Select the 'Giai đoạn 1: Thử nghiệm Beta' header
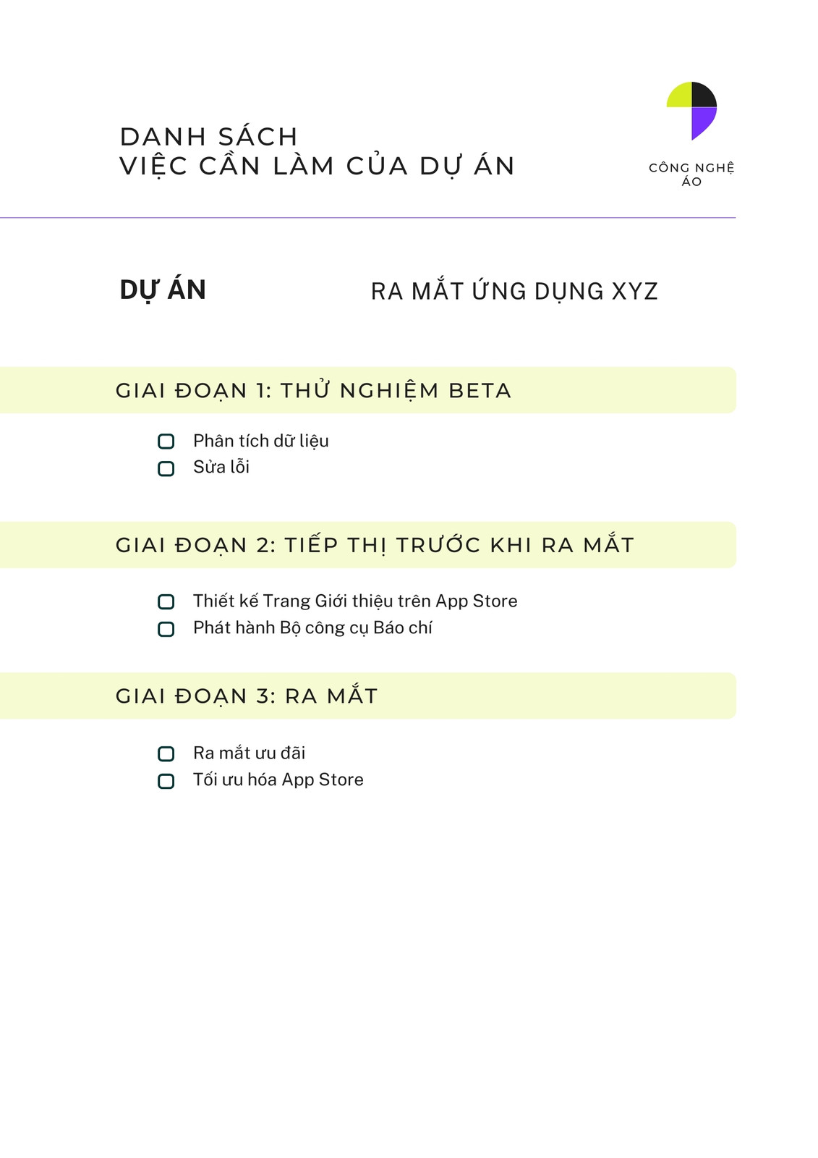Viewport: 818px width, 1158px height. (x=313, y=390)
